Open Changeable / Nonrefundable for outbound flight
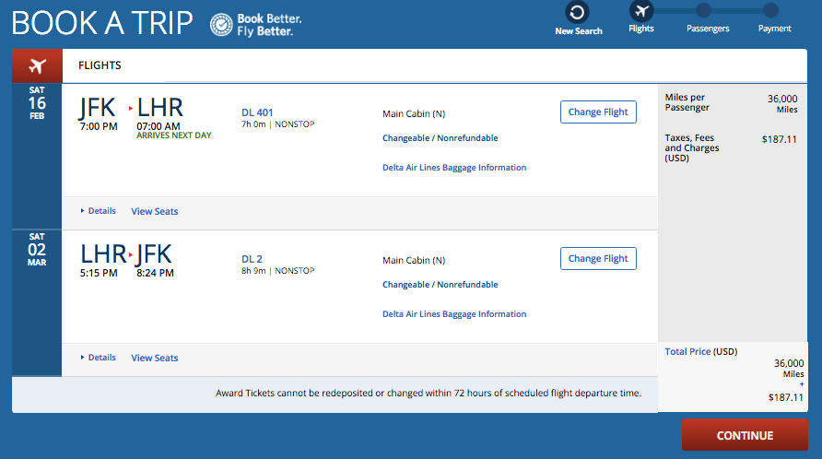The image size is (822, 459). click(x=440, y=138)
